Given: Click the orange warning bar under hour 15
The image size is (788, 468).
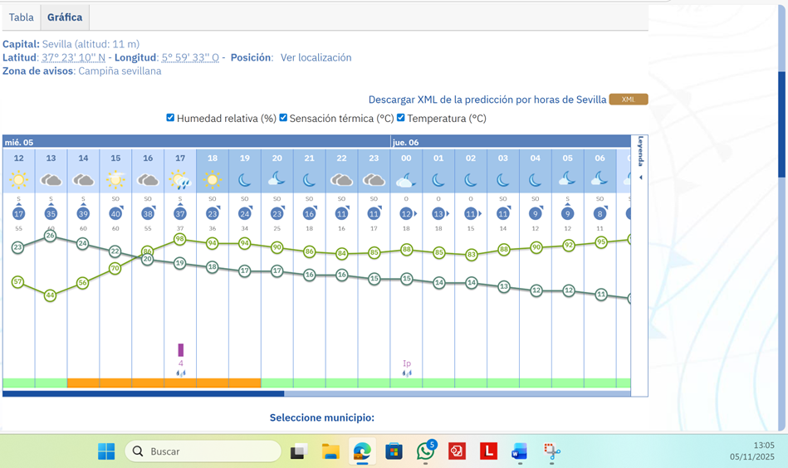Looking at the screenshot, I should click(115, 383).
